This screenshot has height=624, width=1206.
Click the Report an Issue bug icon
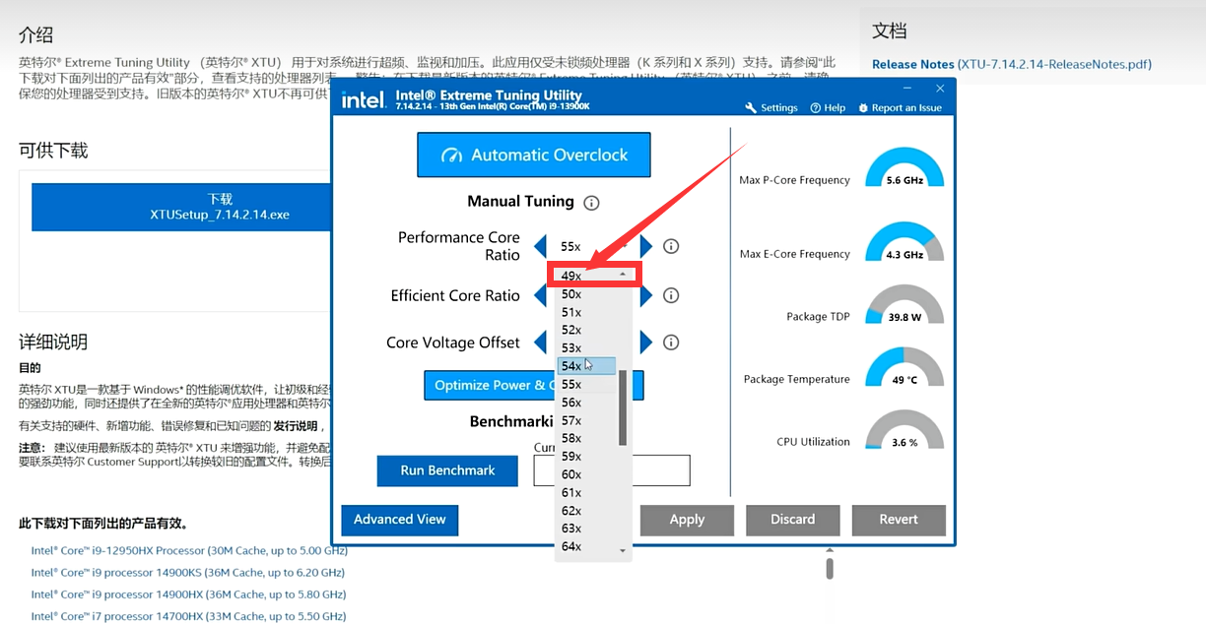(x=863, y=108)
